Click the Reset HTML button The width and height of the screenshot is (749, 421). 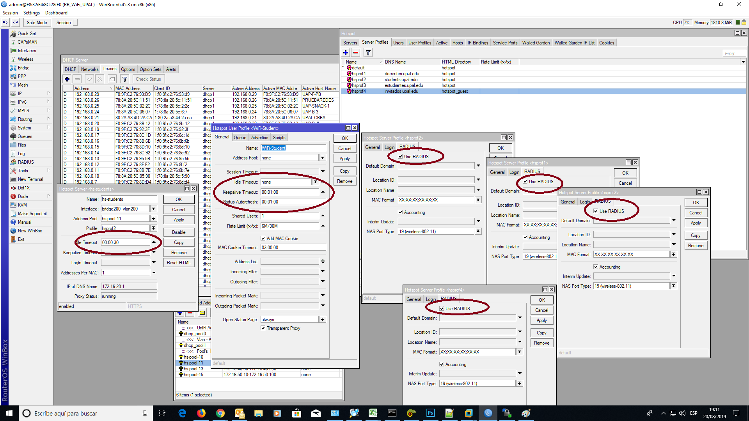click(179, 263)
